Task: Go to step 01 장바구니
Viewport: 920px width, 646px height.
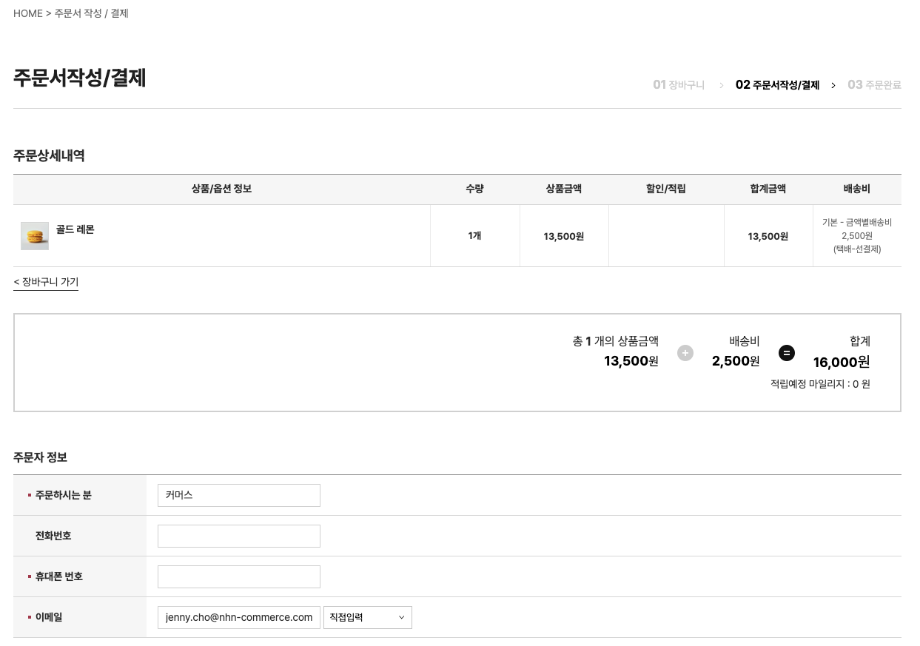Action: click(678, 85)
